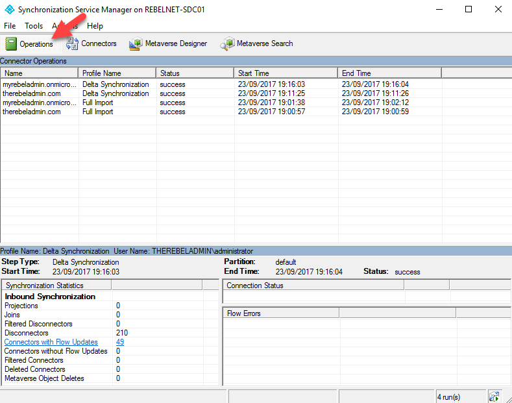Open the Metaverse Search icon
512x403 pixels.
point(227,43)
